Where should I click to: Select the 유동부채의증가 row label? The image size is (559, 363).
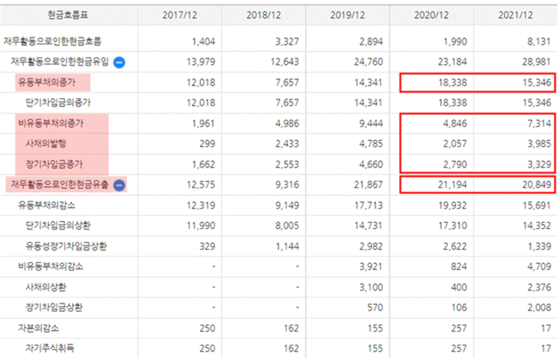47,82
